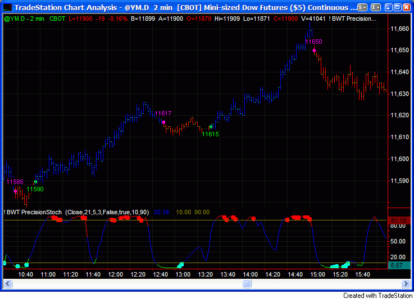The height and width of the screenshot is (299, 414).
Task: Click the '15:40' time axis label
Action: tap(362, 274)
